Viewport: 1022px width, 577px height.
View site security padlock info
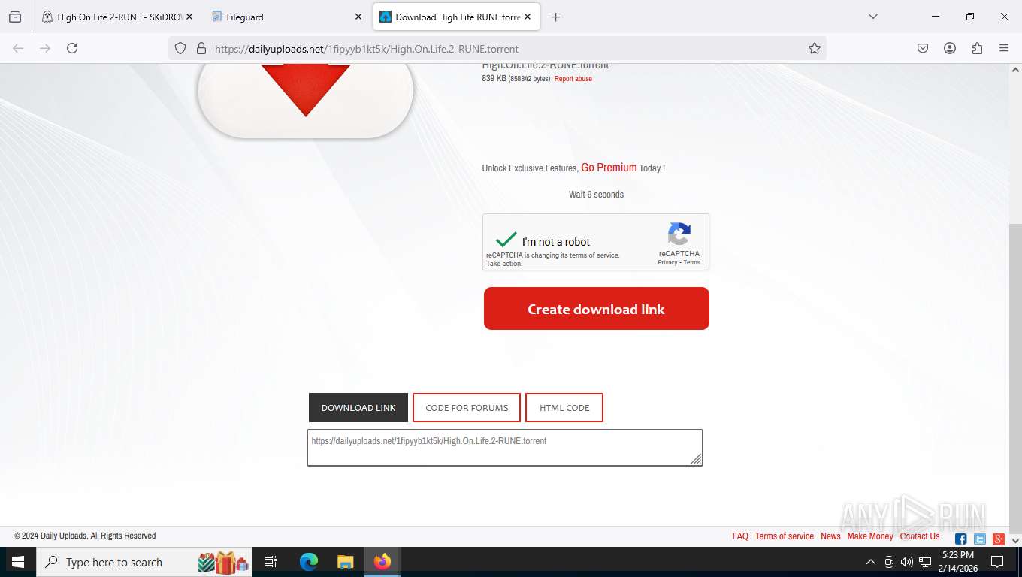point(201,48)
